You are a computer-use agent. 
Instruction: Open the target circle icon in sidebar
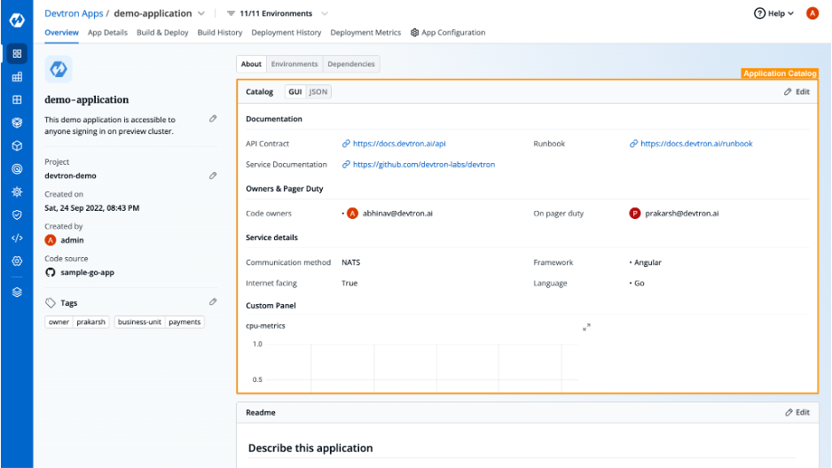[17, 169]
